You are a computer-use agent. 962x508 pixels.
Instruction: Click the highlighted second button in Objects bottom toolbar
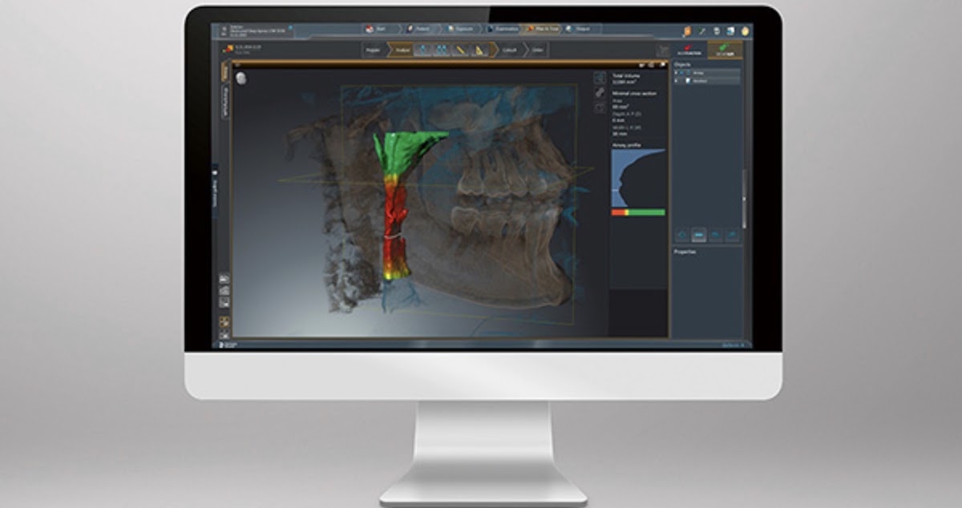click(x=699, y=235)
